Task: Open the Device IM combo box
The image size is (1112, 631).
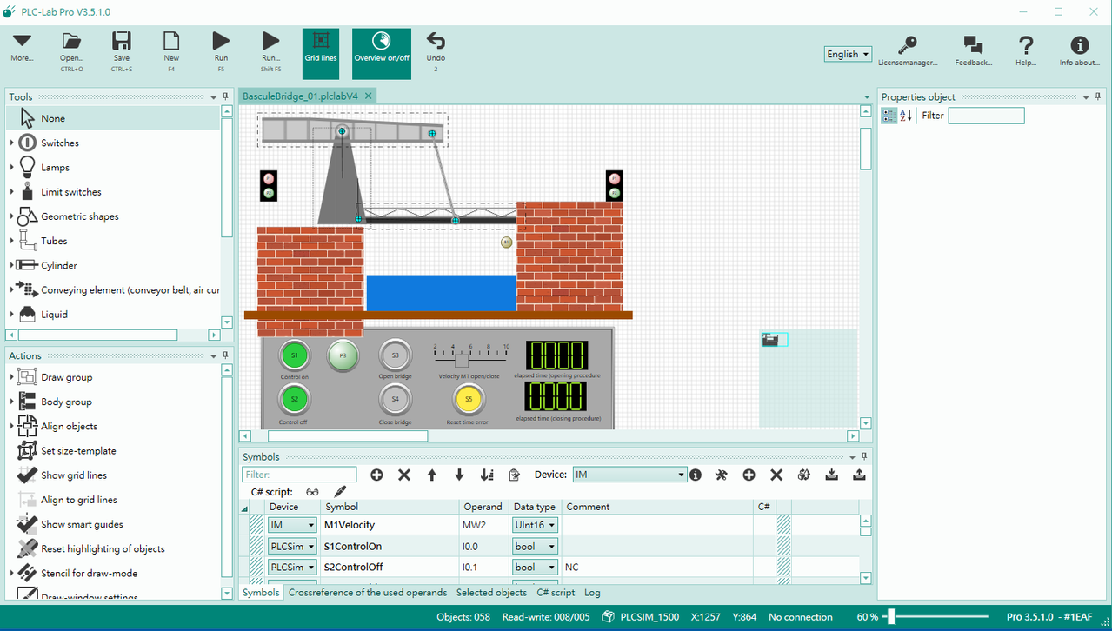Action: pyautogui.click(x=630, y=475)
